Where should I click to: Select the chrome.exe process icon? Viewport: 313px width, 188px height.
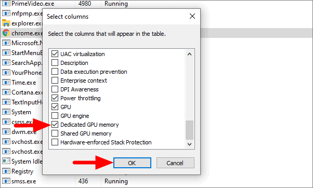[6, 33]
